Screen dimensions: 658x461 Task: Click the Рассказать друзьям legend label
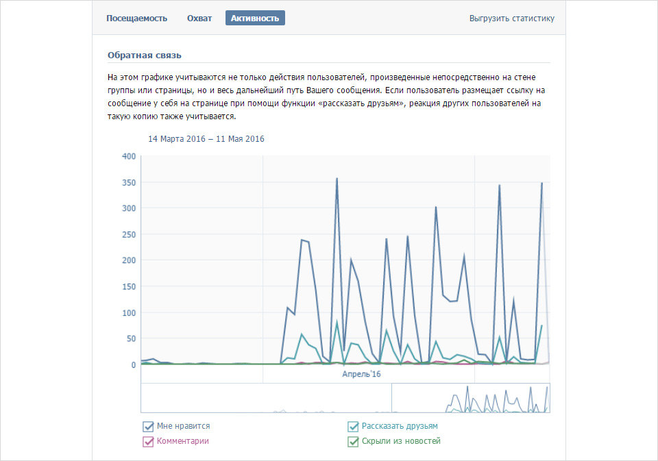tap(400, 426)
